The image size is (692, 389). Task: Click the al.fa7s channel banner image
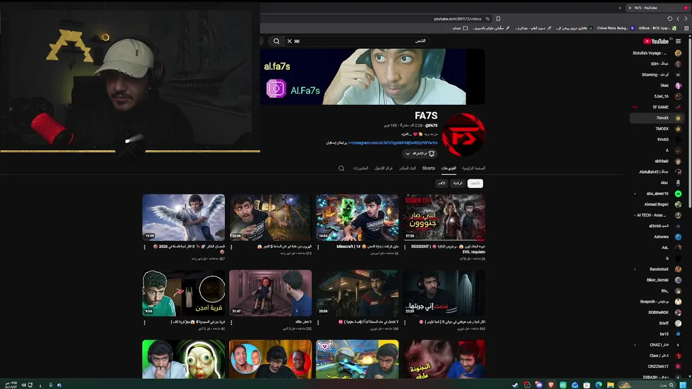tap(372, 77)
